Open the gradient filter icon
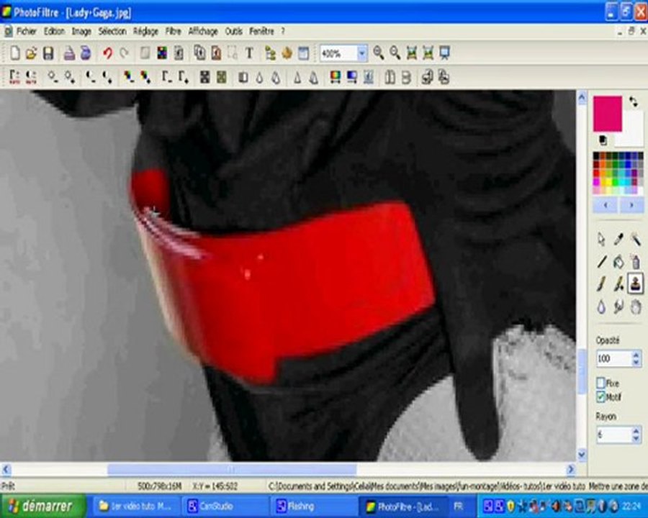 tap(351, 77)
